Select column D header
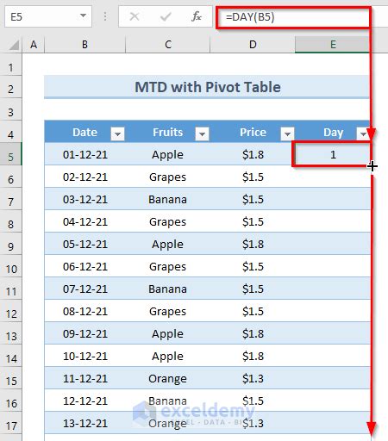Viewport: 388px width, 441px height. (253, 45)
